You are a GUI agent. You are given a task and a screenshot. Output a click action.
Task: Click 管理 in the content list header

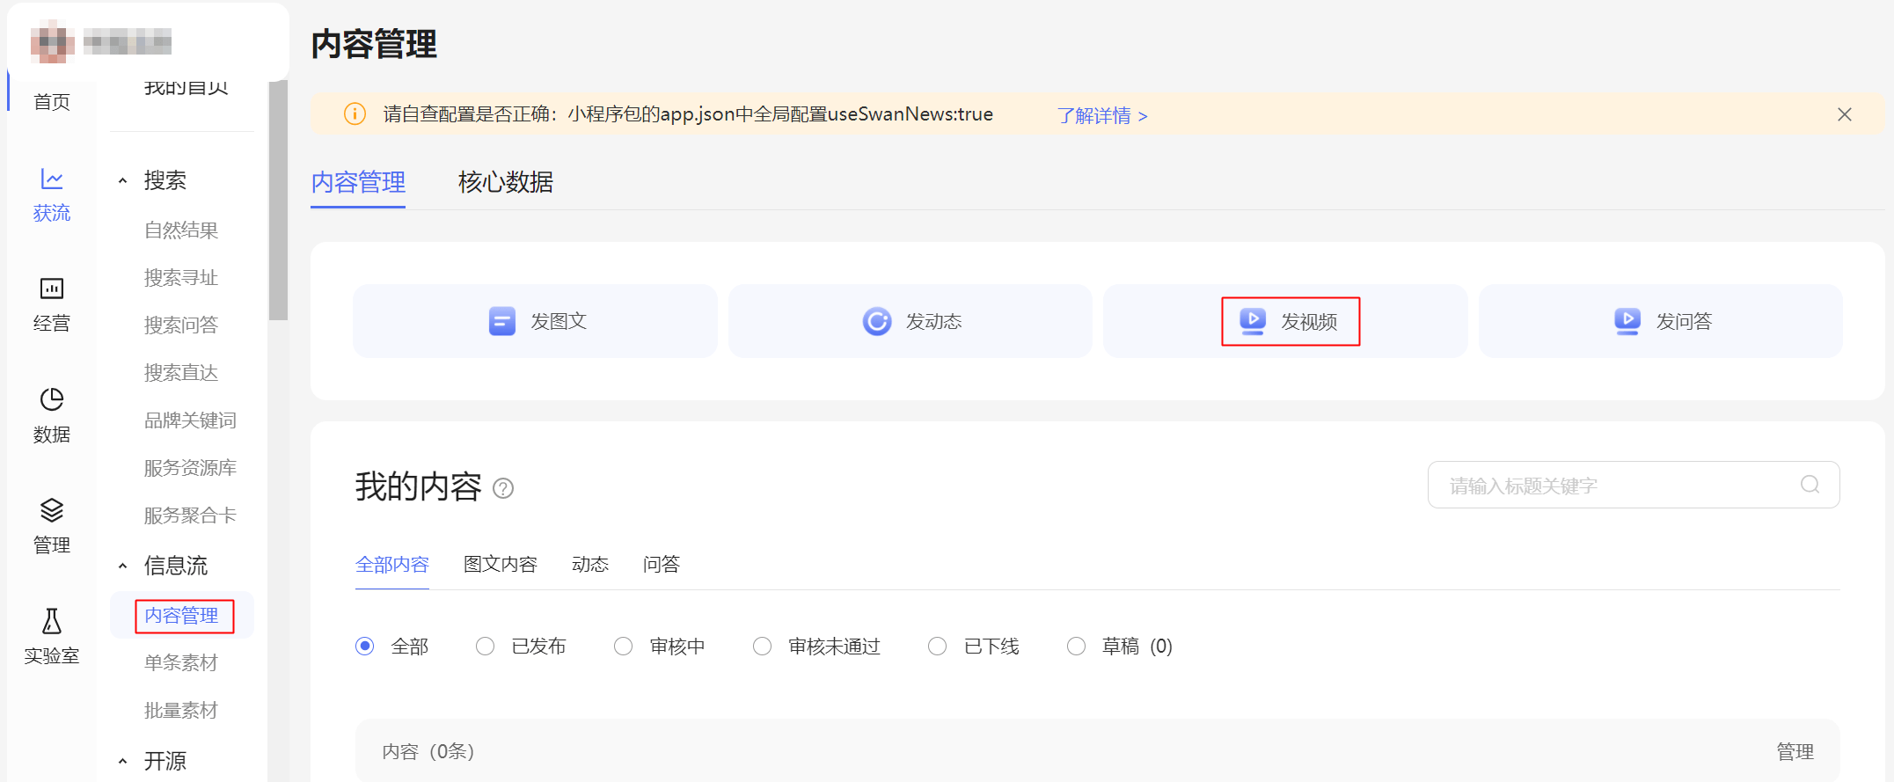click(x=1795, y=752)
